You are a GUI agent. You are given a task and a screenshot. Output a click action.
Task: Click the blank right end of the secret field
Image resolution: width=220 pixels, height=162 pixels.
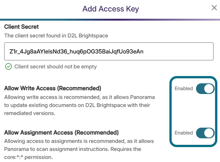click(x=178, y=52)
